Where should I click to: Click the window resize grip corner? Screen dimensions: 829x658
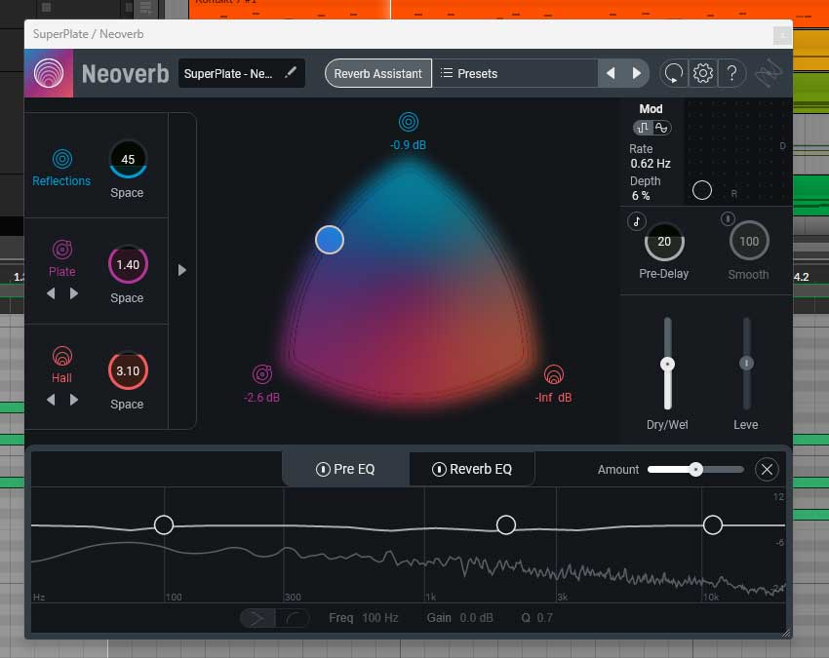pyautogui.click(x=786, y=633)
